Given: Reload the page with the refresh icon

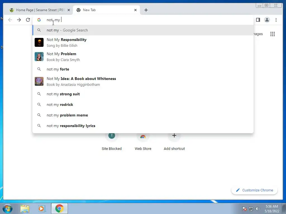Looking at the screenshot, I should [x=28, y=20].
